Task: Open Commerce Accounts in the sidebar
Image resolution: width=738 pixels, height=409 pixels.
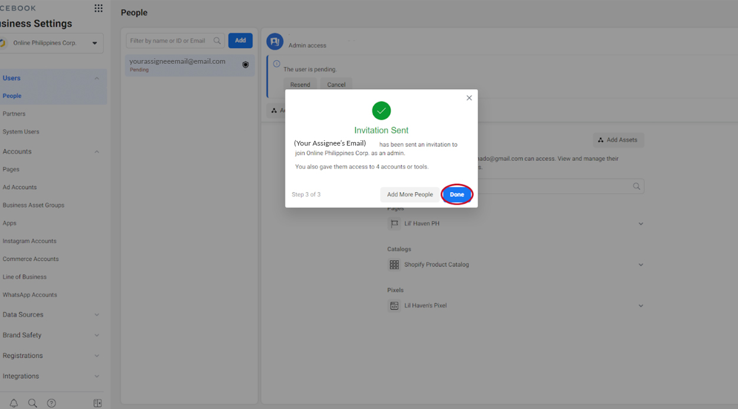Action: coord(31,259)
